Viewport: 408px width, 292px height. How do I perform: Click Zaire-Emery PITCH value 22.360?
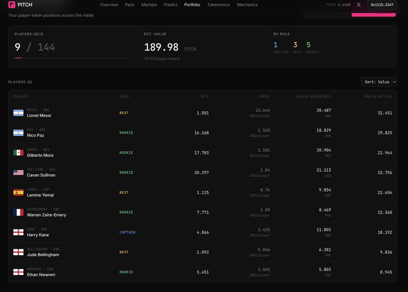point(385,212)
